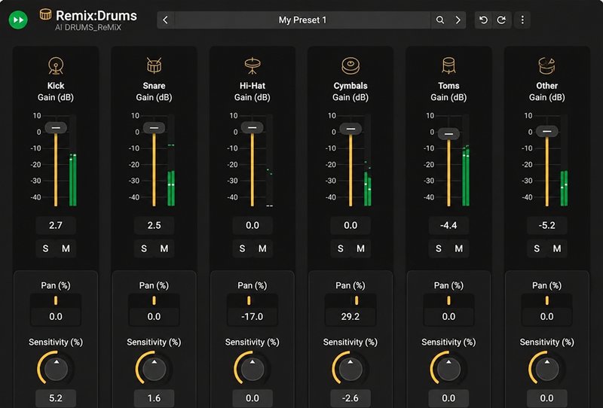Solo the Hi-Hat channel

pos(242,248)
